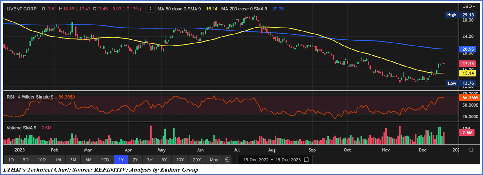Click the 7.6M volume axis label
This screenshot has height=175, width=483.
(x=467, y=132)
